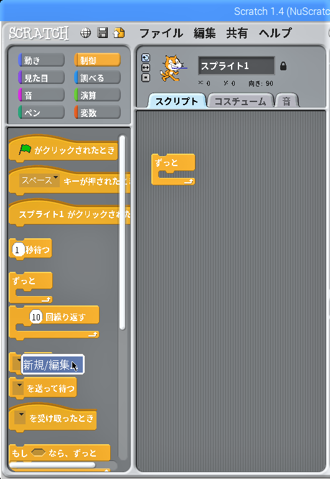
Task: Click the sprite lock padlock icon
Action: point(283,66)
